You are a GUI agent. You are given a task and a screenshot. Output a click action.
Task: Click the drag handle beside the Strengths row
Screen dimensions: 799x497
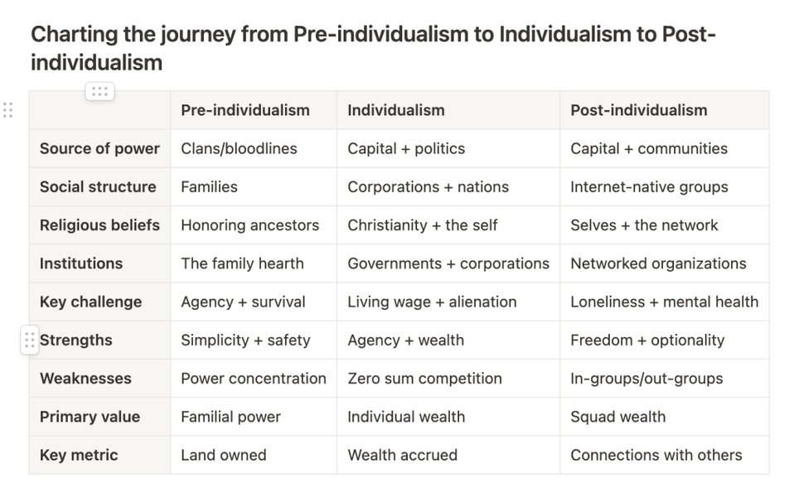point(29,340)
